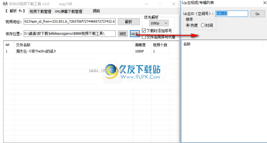Click the 1080P cell in the list

coord(139,51)
